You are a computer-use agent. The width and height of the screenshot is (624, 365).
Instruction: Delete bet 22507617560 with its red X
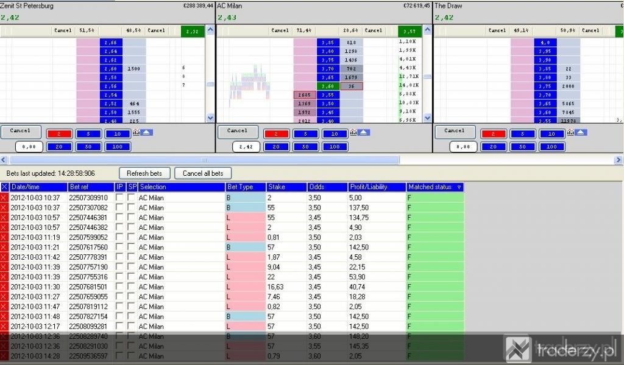[x=4, y=248]
